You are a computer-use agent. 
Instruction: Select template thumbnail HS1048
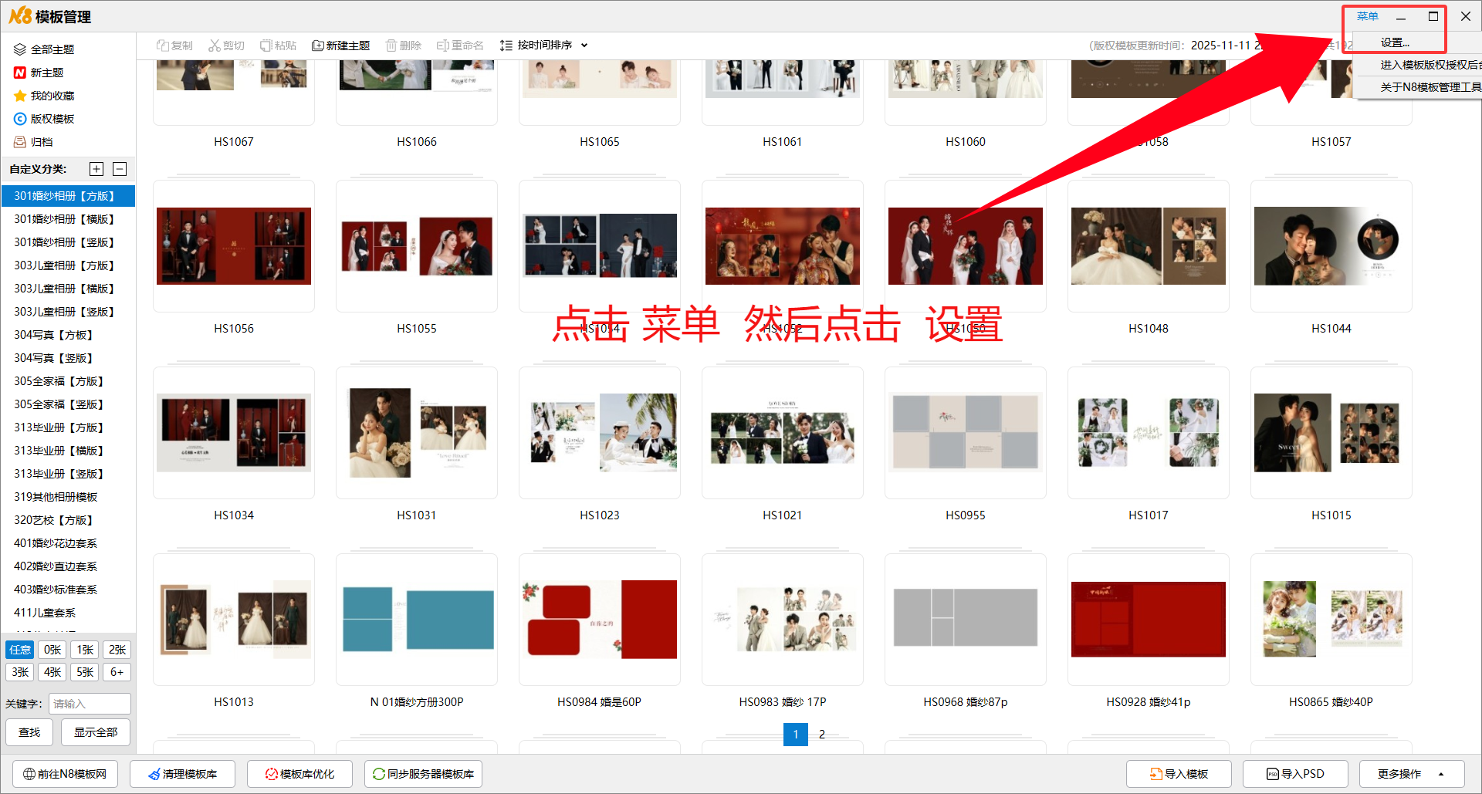point(1149,246)
